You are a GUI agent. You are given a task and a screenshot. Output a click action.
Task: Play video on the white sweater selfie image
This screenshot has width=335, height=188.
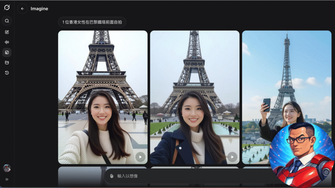pyautogui.click(x=140, y=157)
